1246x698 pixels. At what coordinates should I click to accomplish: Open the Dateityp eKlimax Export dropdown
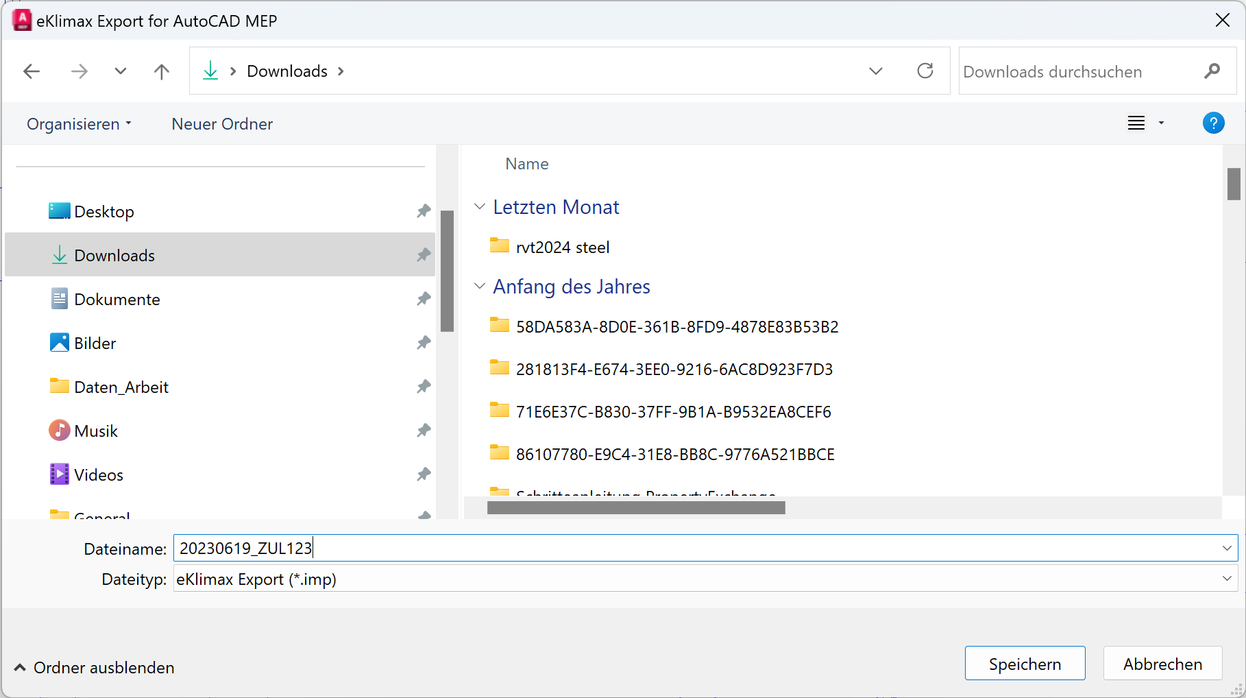705,579
